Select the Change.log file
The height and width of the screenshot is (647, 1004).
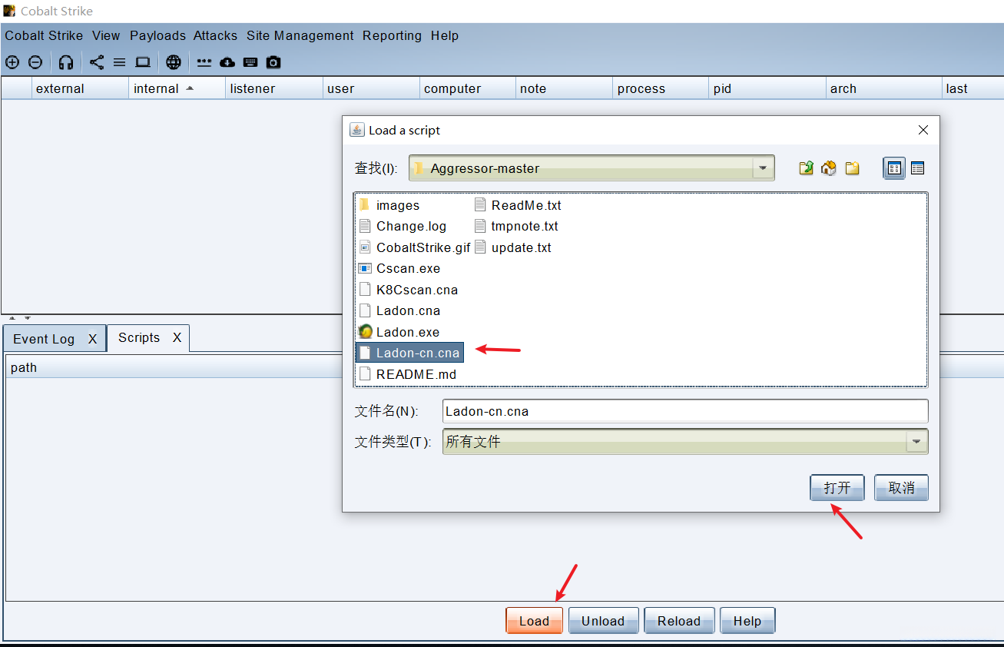coord(403,226)
